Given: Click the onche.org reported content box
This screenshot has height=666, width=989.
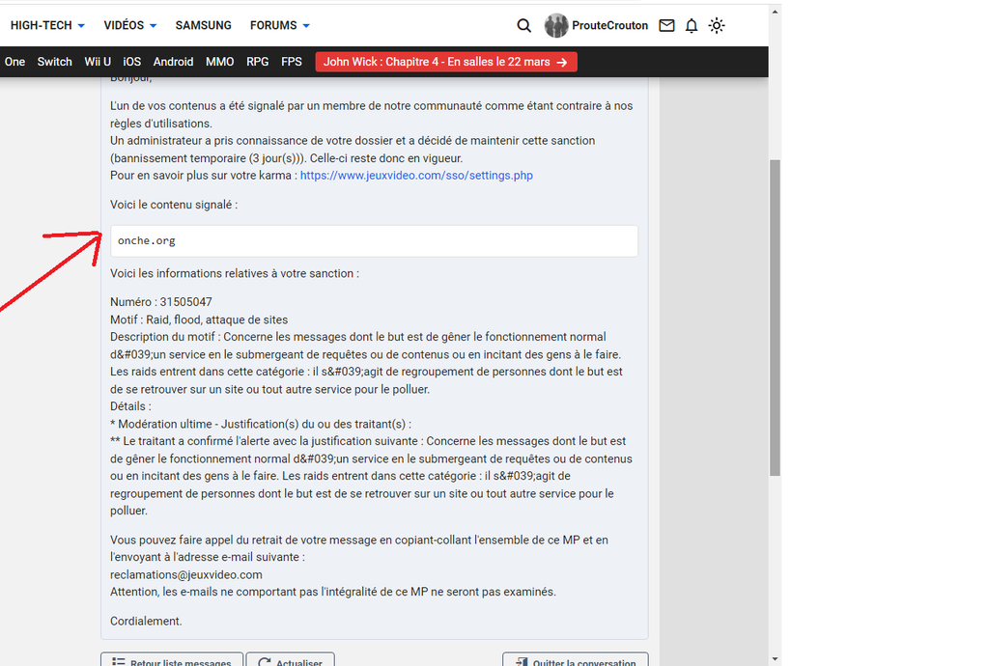Looking at the screenshot, I should click(x=374, y=241).
